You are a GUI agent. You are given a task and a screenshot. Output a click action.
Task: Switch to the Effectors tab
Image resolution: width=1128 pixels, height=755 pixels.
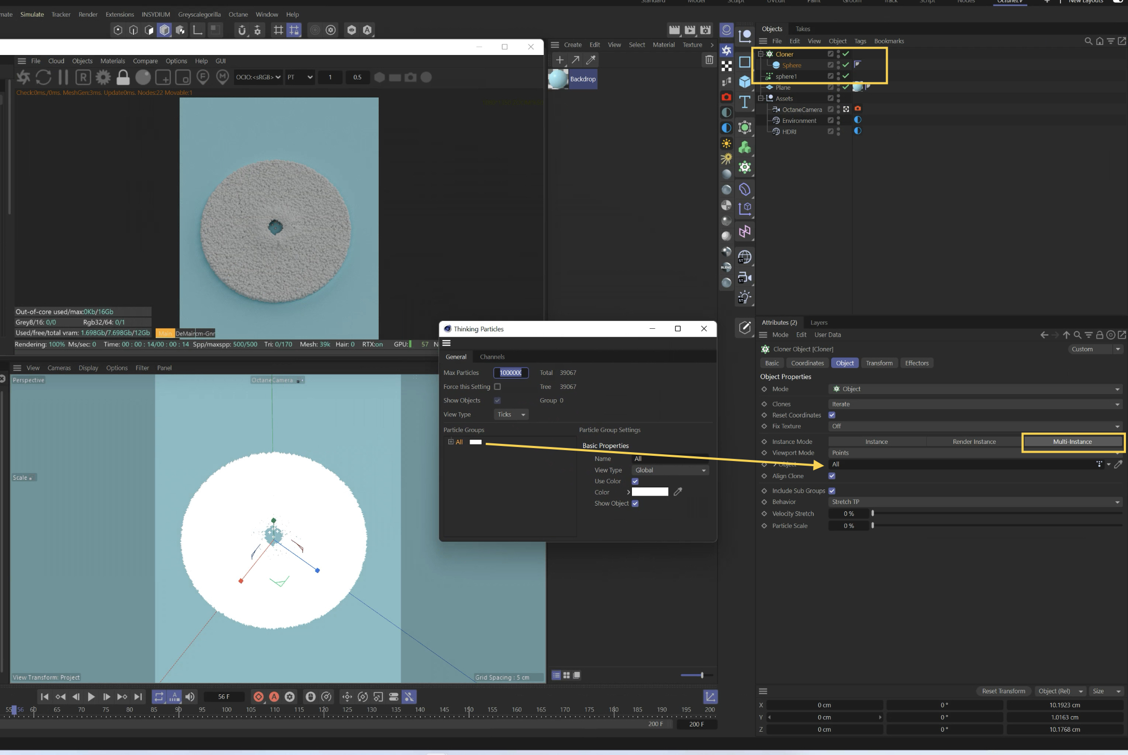click(x=916, y=363)
